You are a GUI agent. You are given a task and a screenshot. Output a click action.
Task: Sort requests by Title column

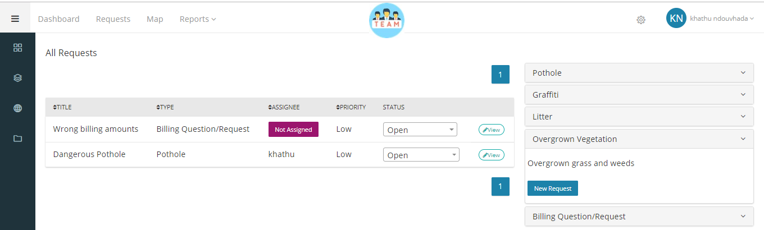62,107
